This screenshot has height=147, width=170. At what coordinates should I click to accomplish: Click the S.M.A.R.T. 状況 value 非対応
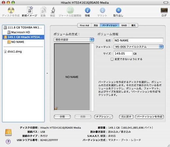pyautogui.click(x=112, y=136)
